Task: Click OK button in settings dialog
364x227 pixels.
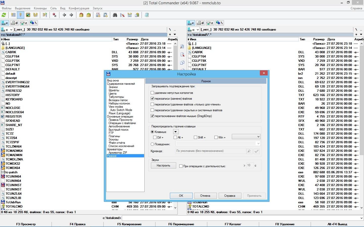Action: (181, 196)
